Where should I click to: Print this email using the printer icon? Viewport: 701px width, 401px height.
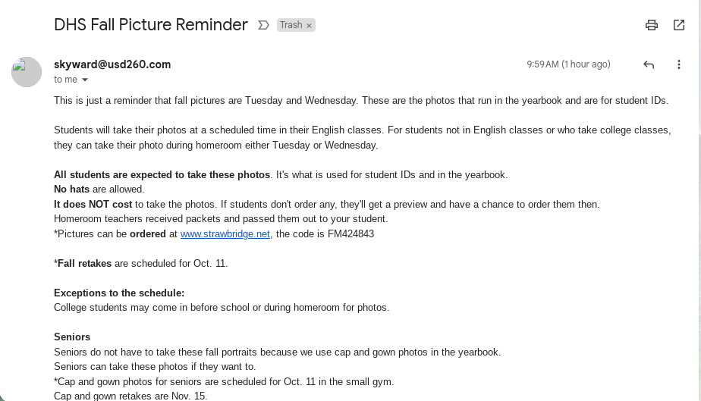click(x=652, y=25)
